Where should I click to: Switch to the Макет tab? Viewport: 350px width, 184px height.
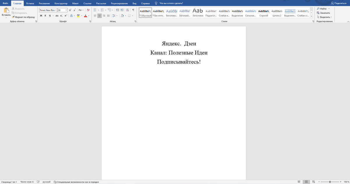point(75,3)
